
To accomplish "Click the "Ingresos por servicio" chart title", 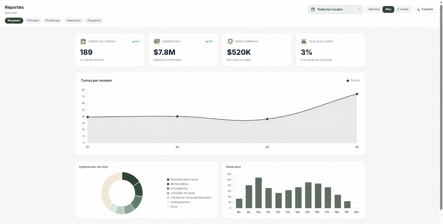I will click(x=93, y=167).
